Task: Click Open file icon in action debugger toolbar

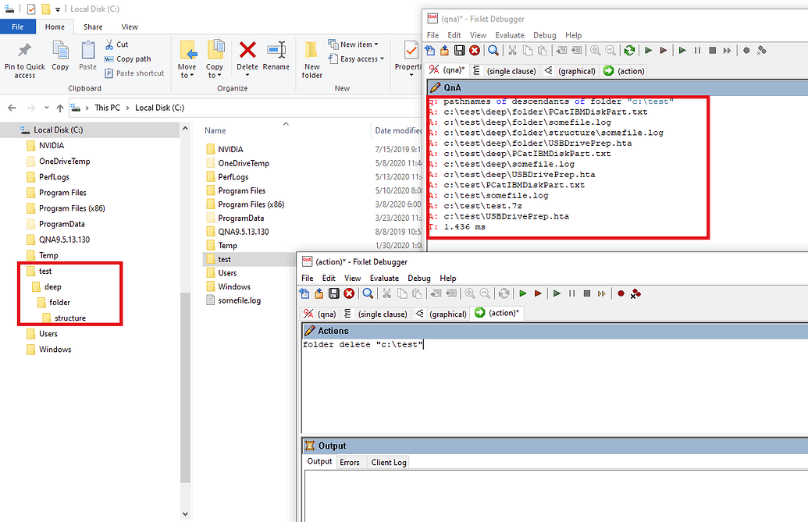Action: [x=319, y=293]
